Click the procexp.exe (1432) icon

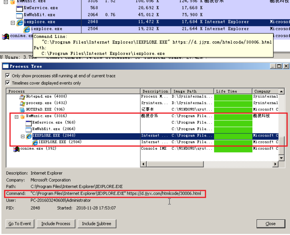click(x=22, y=103)
